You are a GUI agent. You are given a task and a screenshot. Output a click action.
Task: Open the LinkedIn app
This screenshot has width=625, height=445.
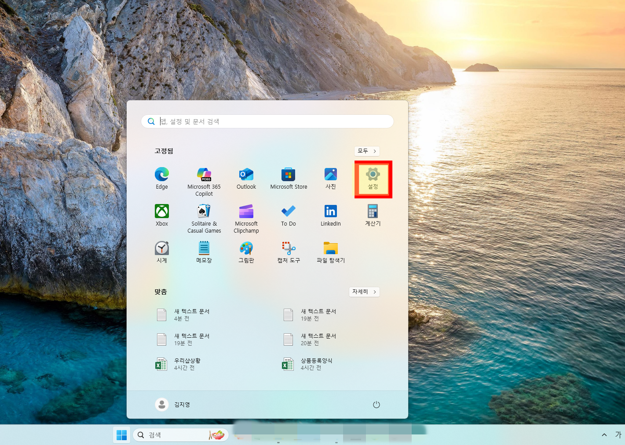click(x=331, y=215)
